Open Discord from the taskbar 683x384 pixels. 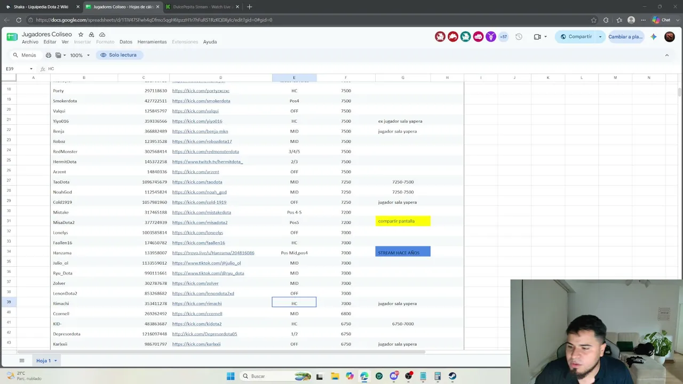pyautogui.click(x=394, y=376)
